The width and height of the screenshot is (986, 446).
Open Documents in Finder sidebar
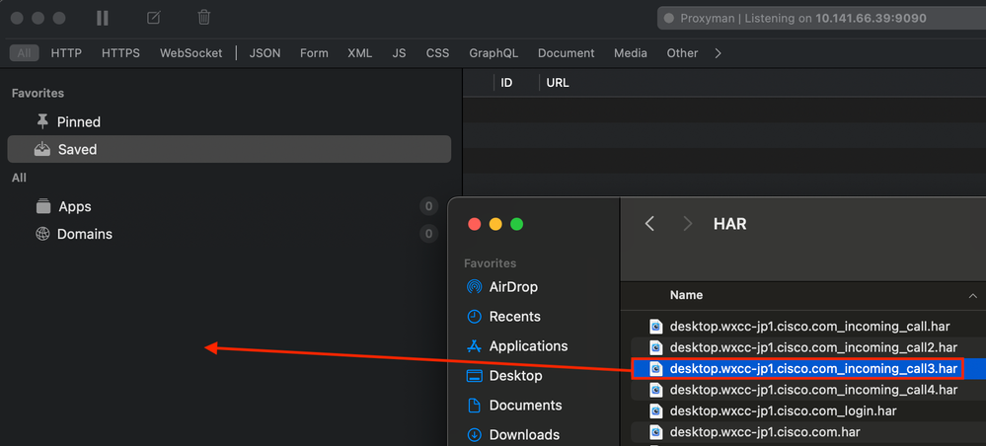526,406
